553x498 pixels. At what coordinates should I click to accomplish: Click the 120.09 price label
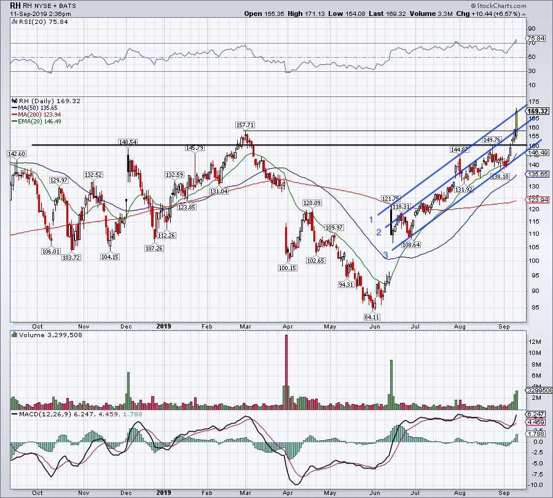click(x=312, y=203)
